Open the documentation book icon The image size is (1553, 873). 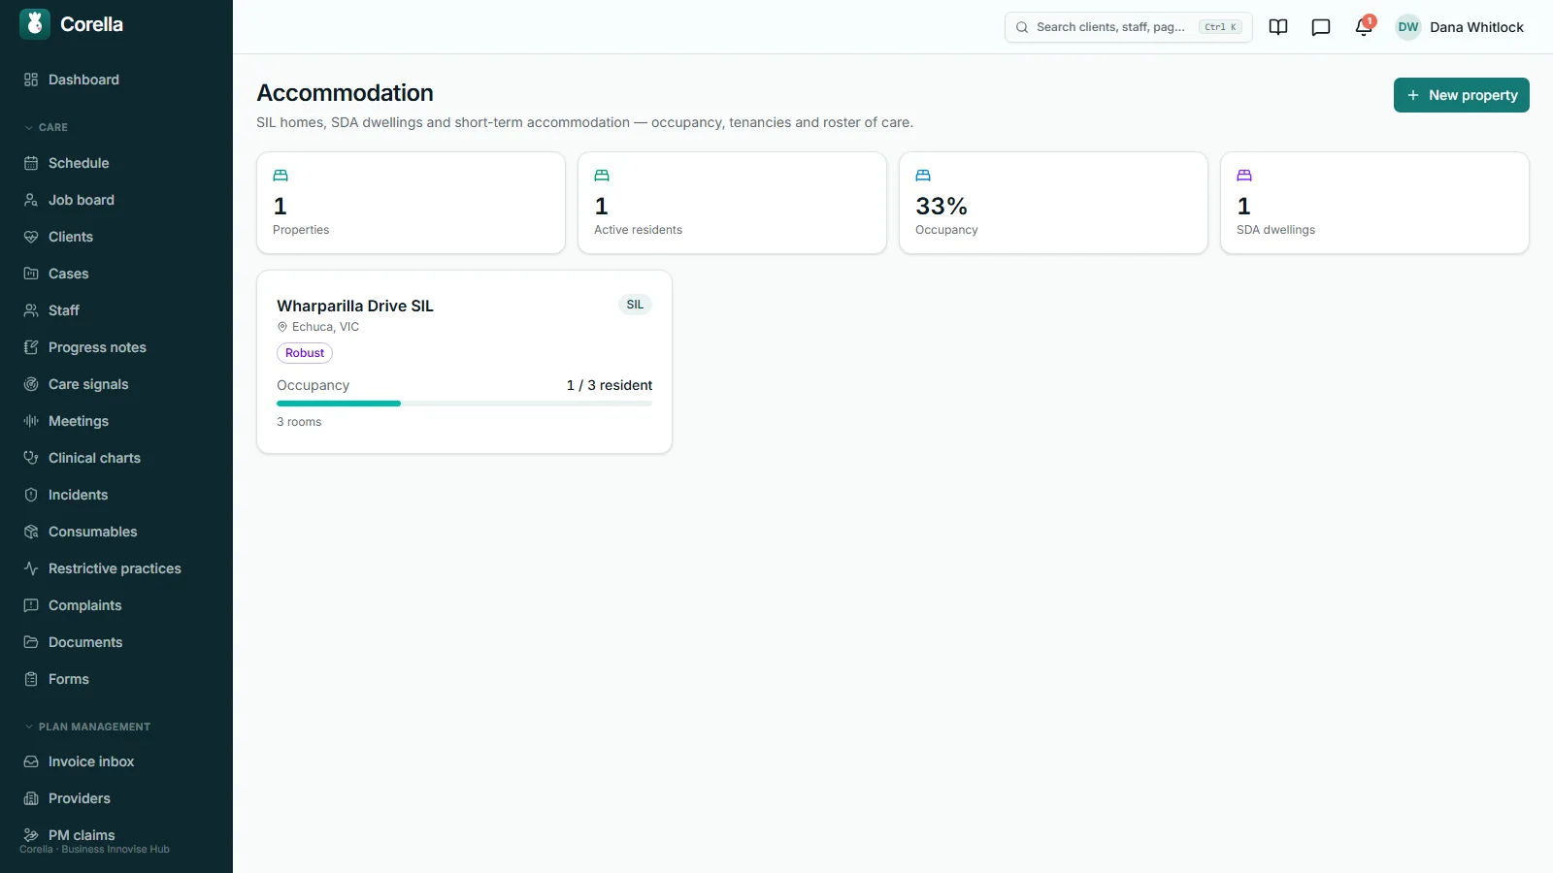[1278, 27]
